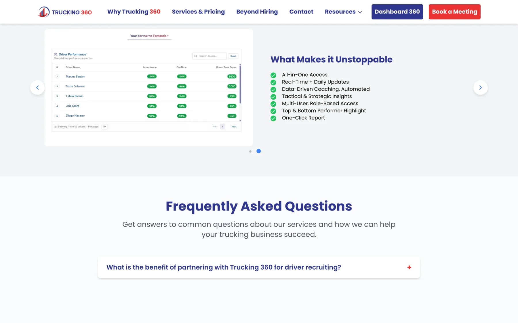Open the Resources dropdown menu
The width and height of the screenshot is (518, 323).
pos(343,12)
